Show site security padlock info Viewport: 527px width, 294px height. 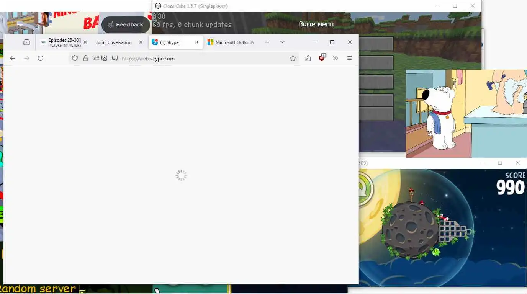point(85,58)
